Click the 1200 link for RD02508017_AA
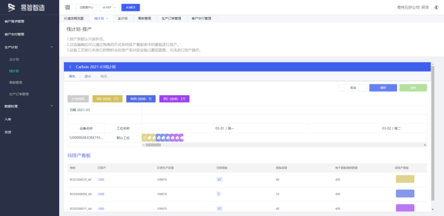 click(x=101, y=208)
